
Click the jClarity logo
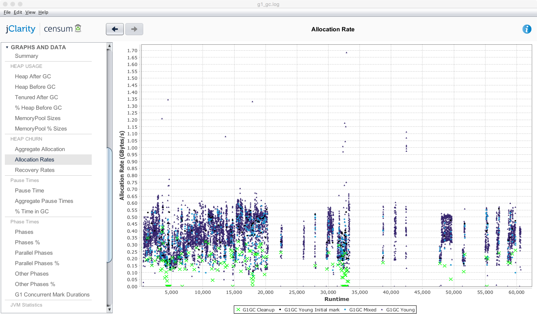tap(21, 29)
